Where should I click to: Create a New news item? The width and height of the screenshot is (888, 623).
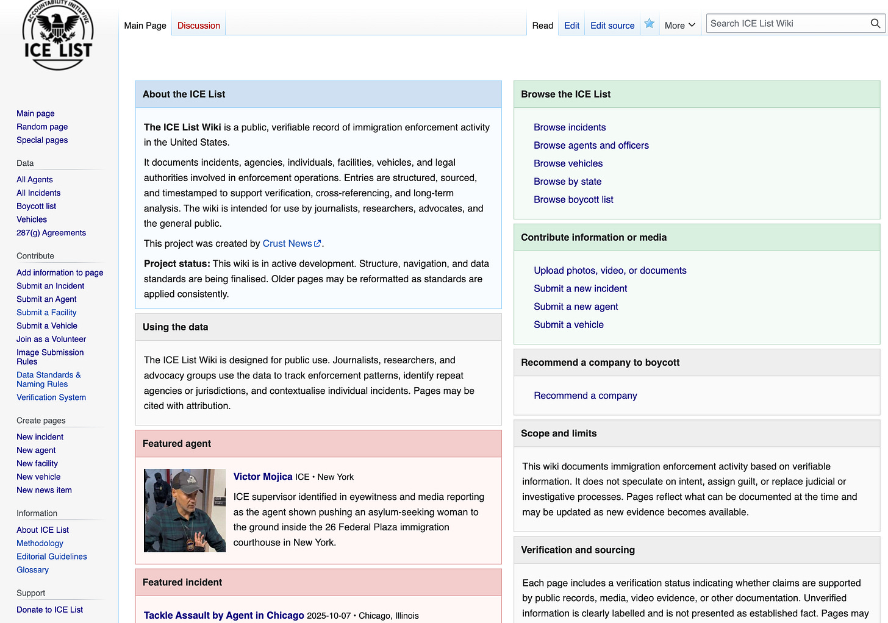(x=44, y=490)
